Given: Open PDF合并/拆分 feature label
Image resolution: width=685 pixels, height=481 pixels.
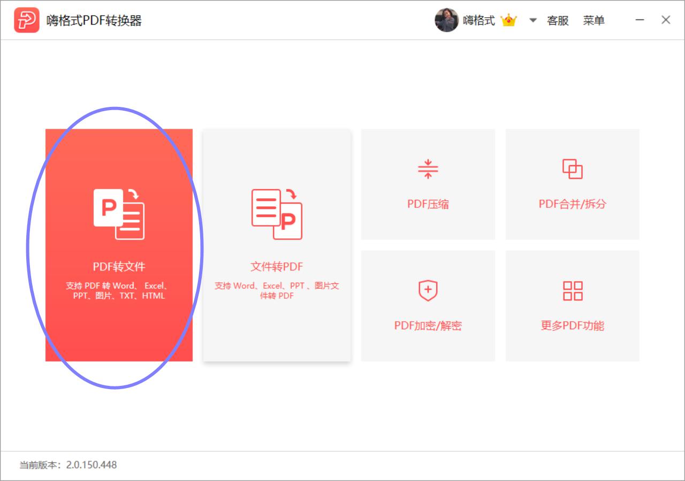Looking at the screenshot, I should pyautogui.click(x=573, y=204).
